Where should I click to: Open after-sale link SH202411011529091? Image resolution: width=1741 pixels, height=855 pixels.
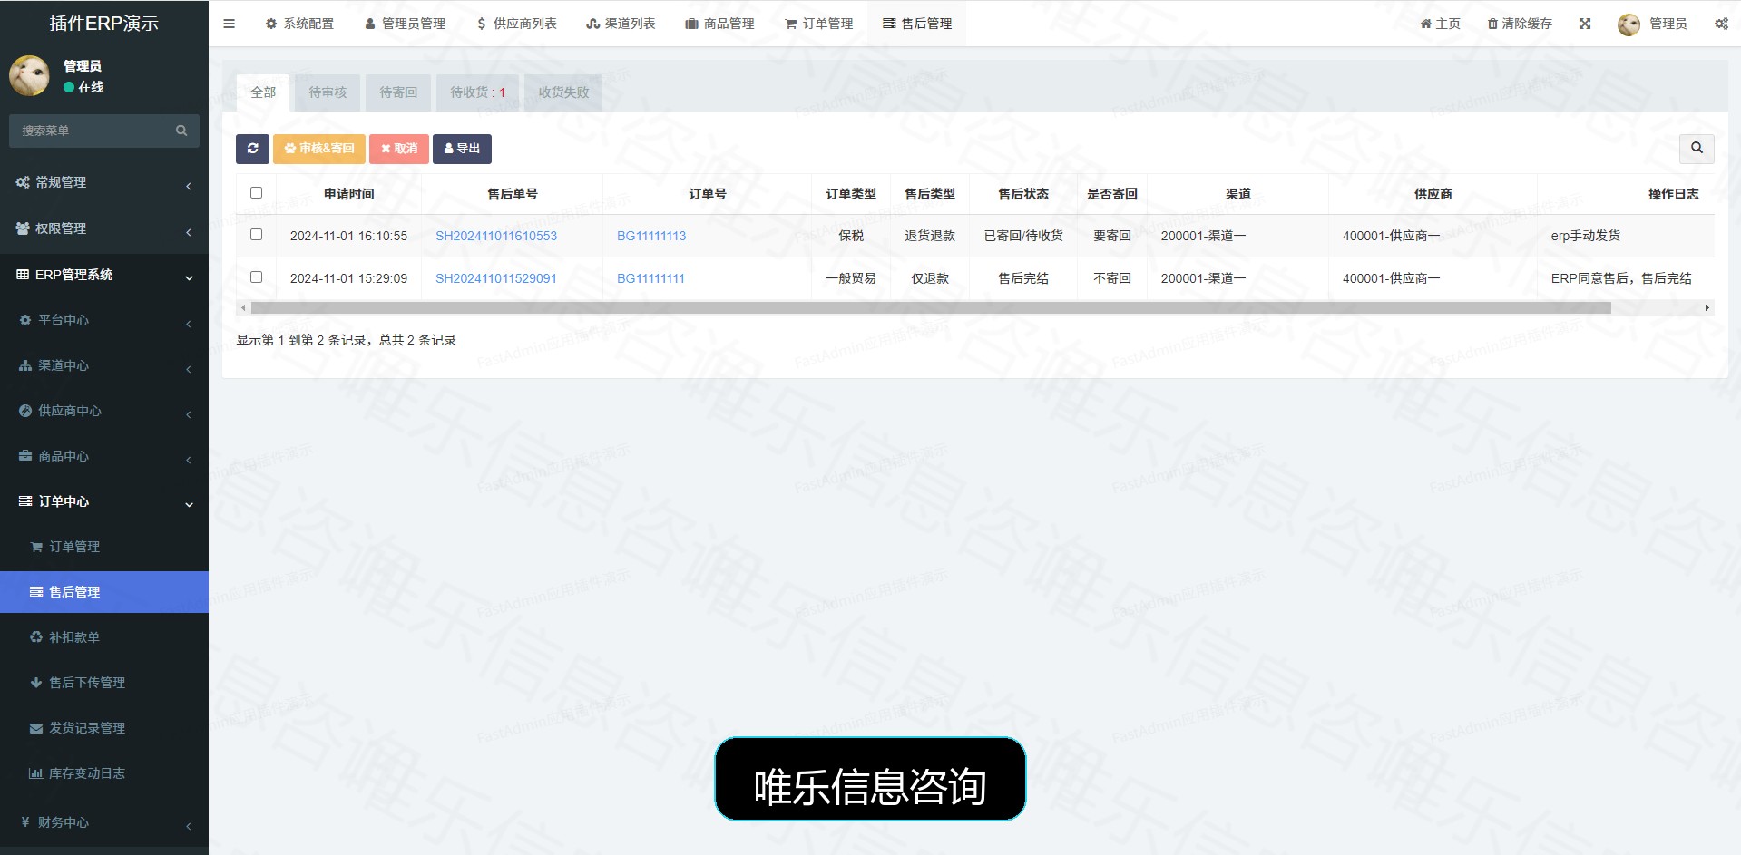pos(496,278)
